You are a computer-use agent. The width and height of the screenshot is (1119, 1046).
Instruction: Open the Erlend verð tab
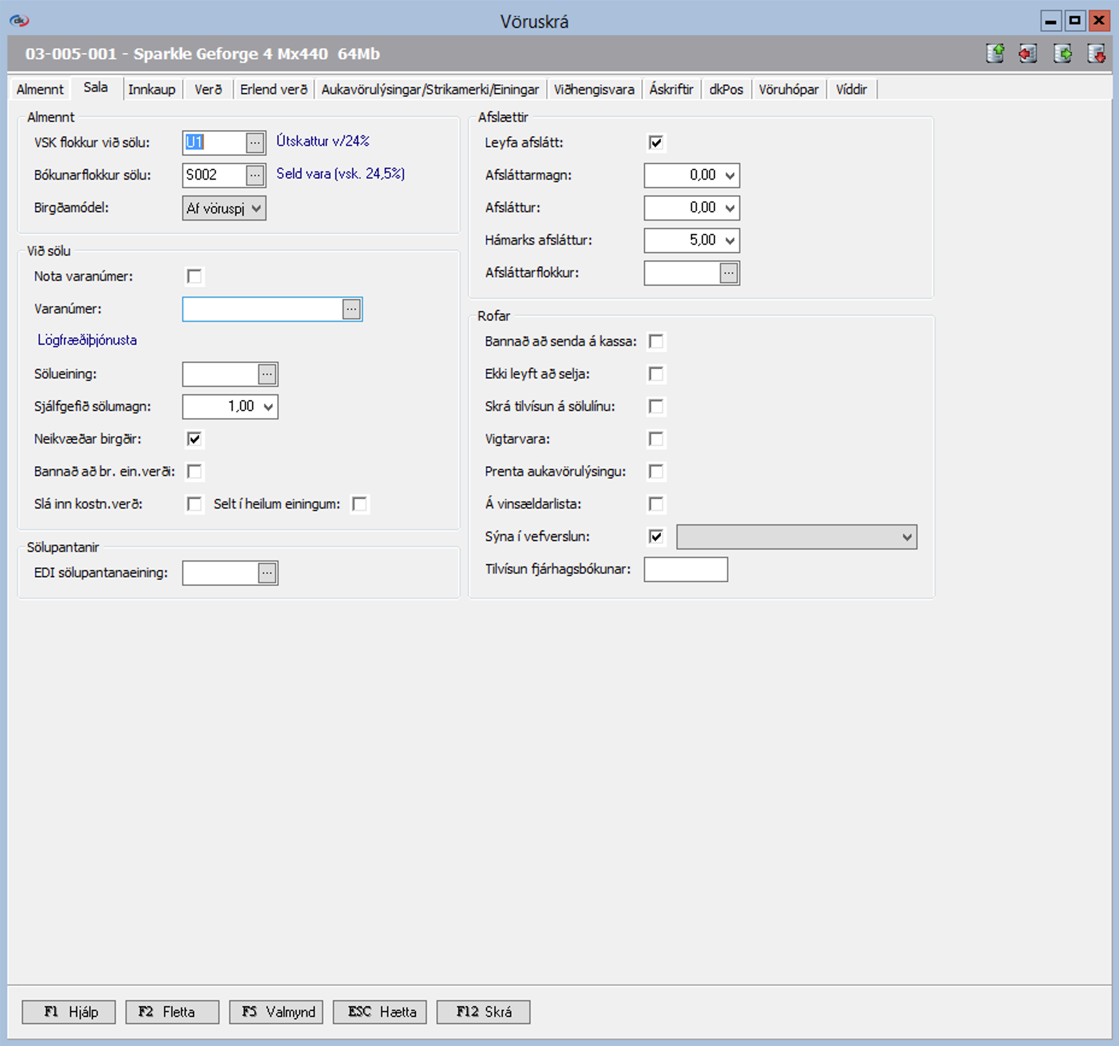[x=274, y=89]
